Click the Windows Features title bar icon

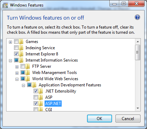(x=5, y=5)
